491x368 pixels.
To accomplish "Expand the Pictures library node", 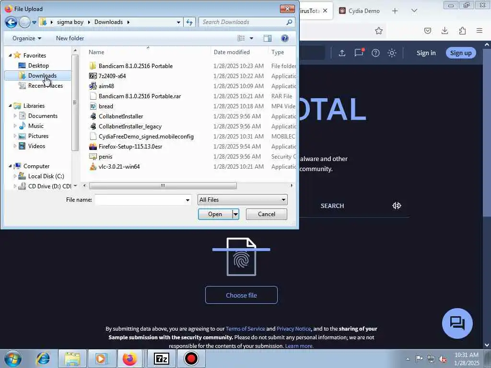I will [15, 136].
